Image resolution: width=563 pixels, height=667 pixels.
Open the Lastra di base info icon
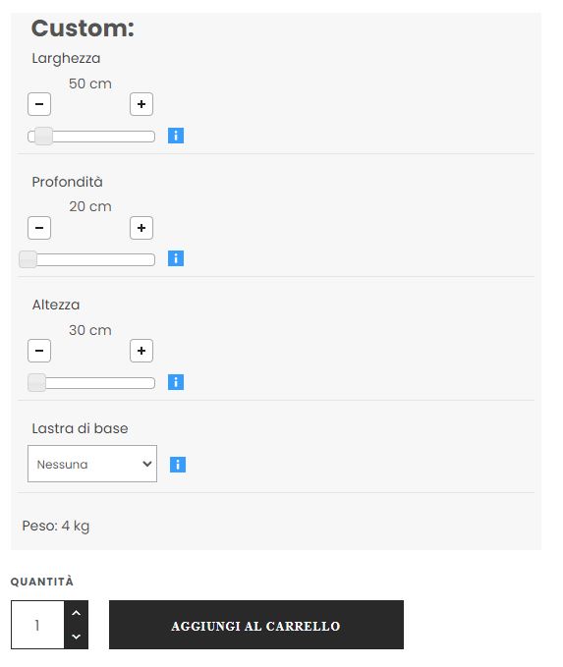[x=178, y=465]
